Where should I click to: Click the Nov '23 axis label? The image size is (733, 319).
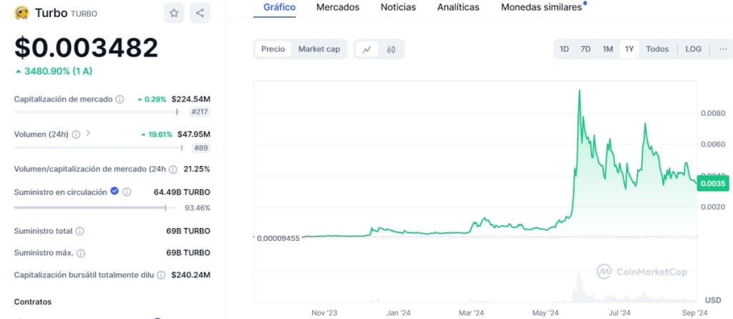(324, 313)
